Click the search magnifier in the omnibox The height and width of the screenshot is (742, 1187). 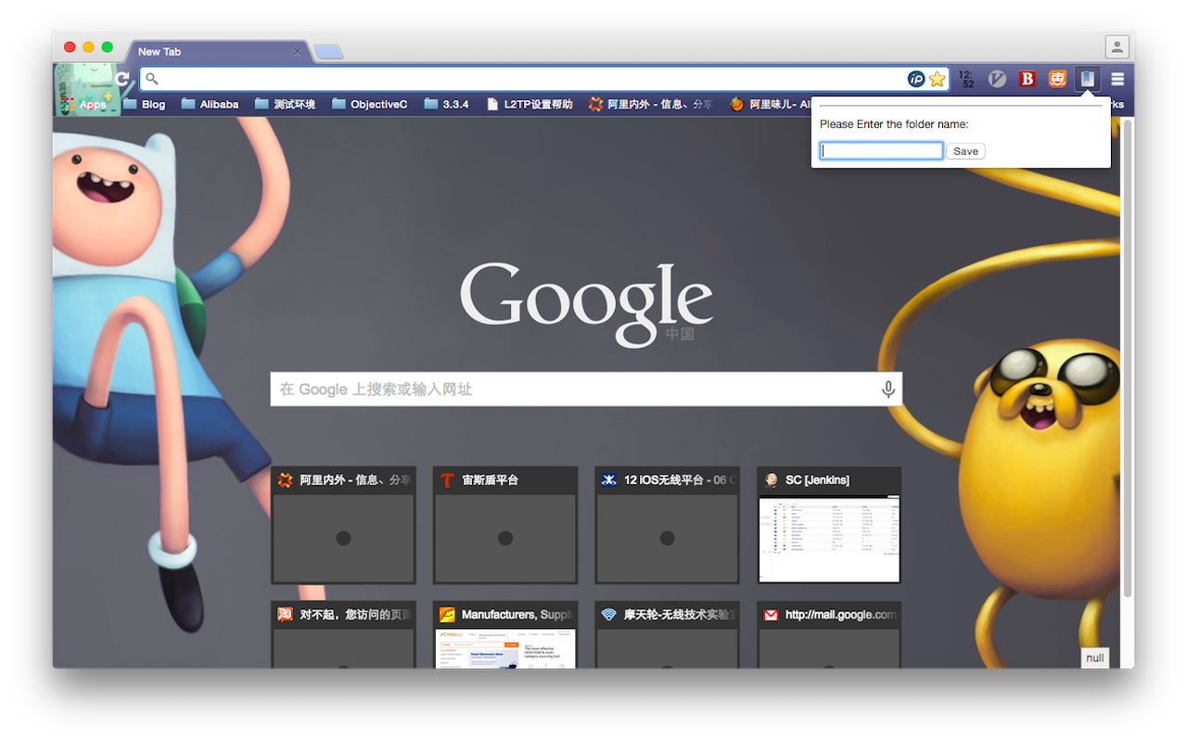click(152, 79)
